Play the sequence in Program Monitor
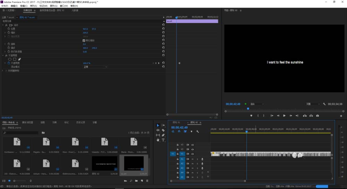This screenshot has width=347, height=189. (x=285, y=116)
